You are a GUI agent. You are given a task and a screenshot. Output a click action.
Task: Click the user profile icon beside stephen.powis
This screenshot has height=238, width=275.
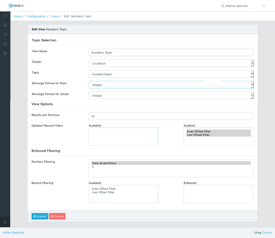click(222, 6)
